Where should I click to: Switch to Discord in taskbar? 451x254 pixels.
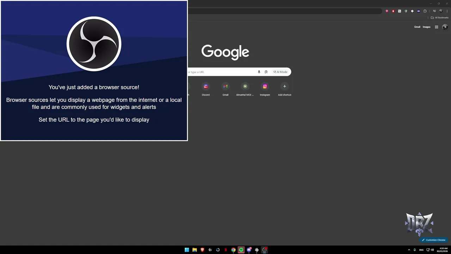coord(249,250)
